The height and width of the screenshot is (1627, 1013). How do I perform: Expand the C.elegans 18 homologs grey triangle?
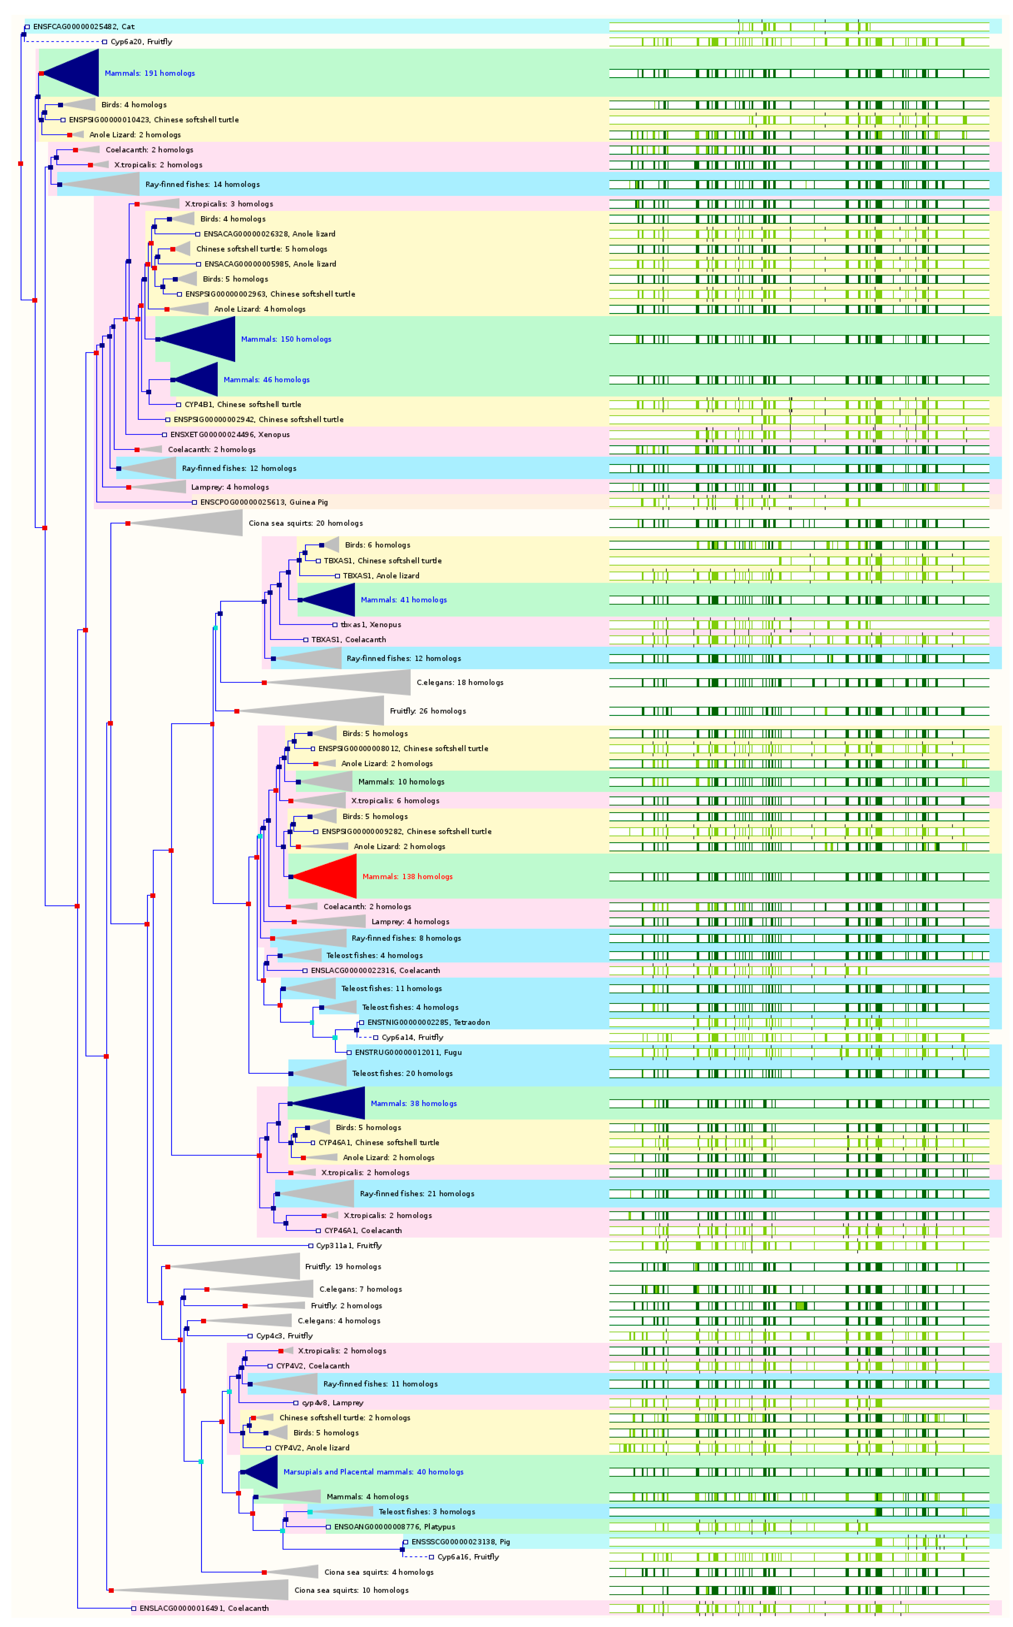(x=338, y=682)
